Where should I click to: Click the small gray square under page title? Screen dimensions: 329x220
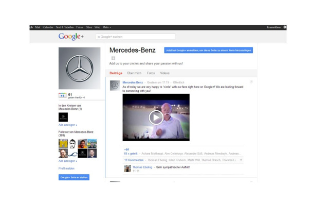click(113, 58)
